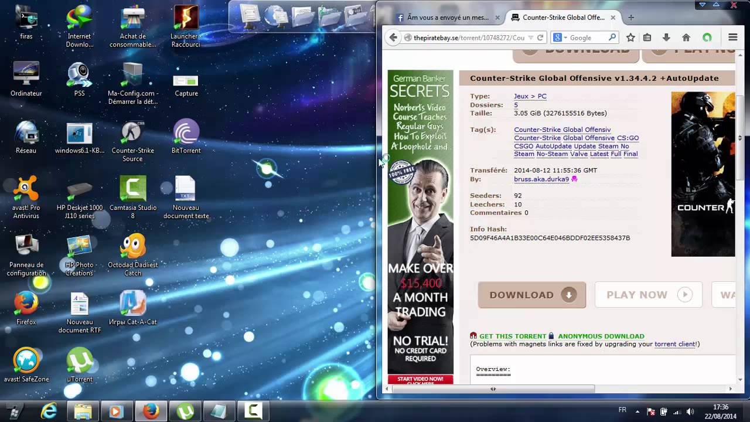Click the AutoUpdate tag link
Screen dimensions: 750x422
(x=554, y=146)
